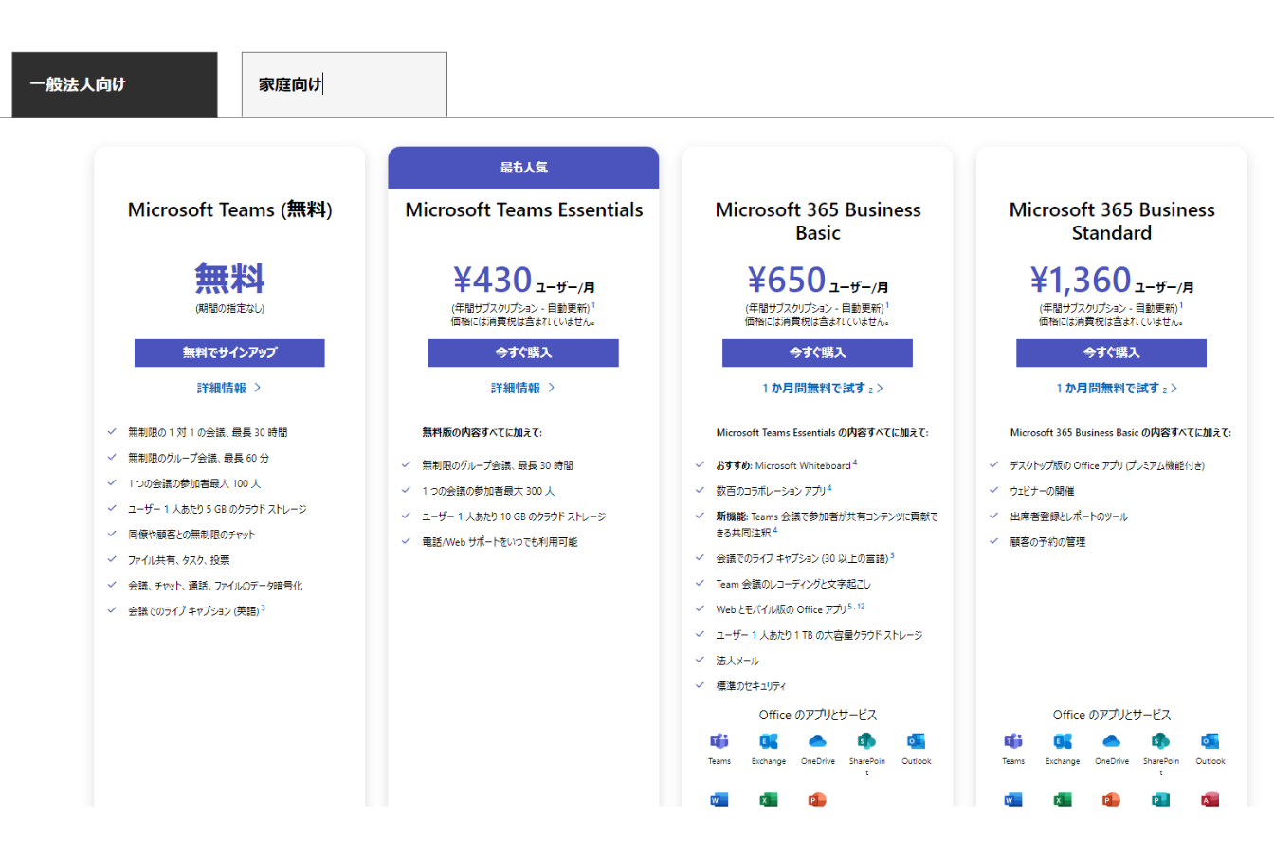The image size is (1274, 853).
Task: Start 1 か月間無料で試す for Business Standard
Action: [x=1116, y=389]
